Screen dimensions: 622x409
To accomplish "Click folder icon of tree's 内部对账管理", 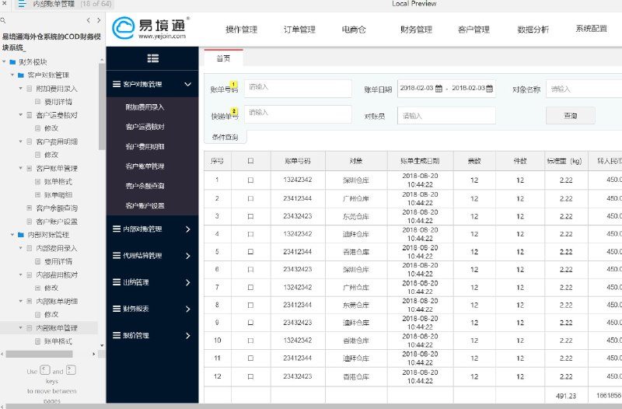I will point(21,235).
